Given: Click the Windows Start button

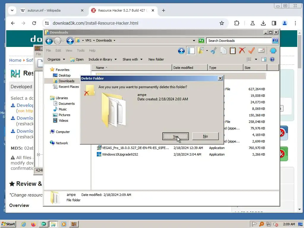Looking at the screenshot, I should (x=8, y=224).
